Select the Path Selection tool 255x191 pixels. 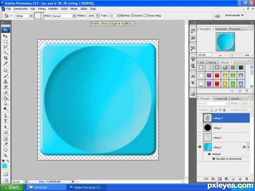tap(6, 126)
